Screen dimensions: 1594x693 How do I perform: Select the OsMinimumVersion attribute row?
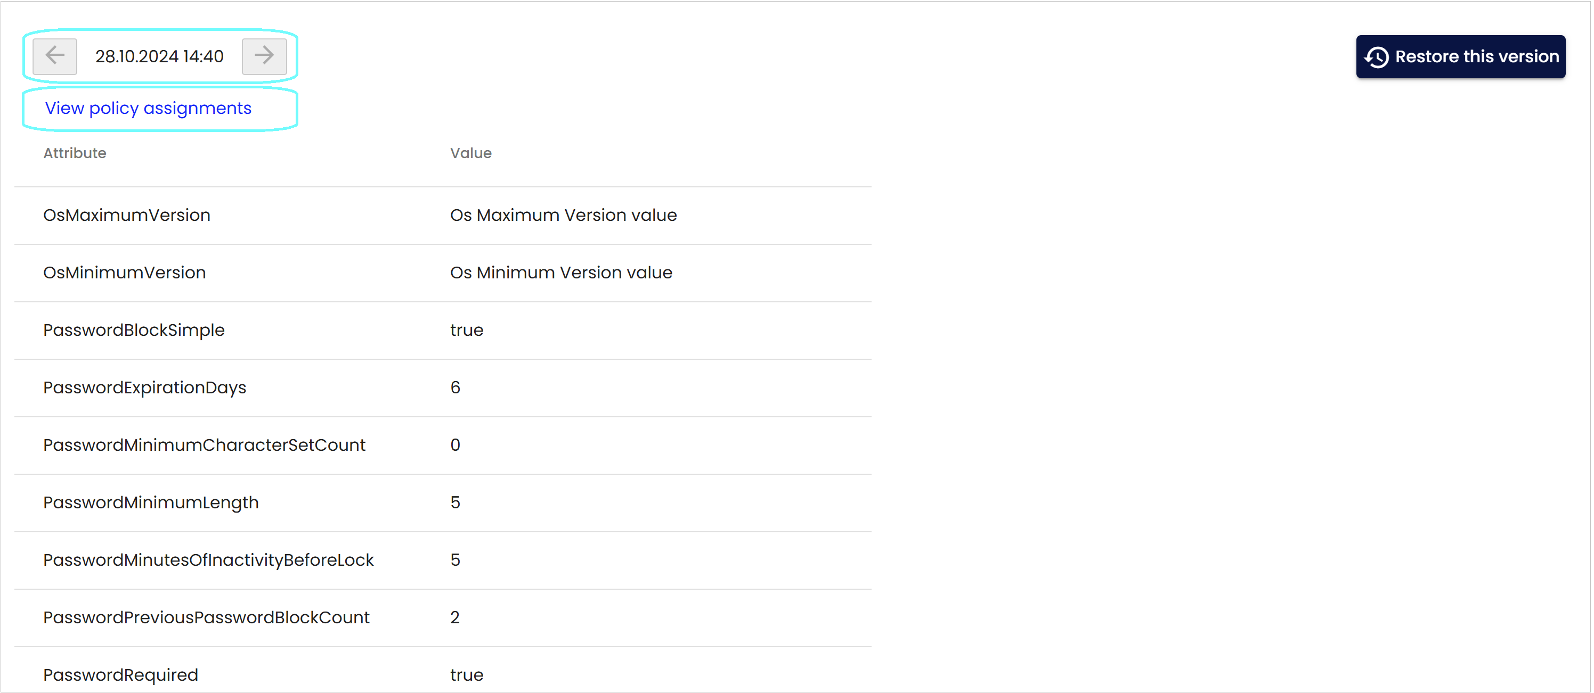click(443, 273)
